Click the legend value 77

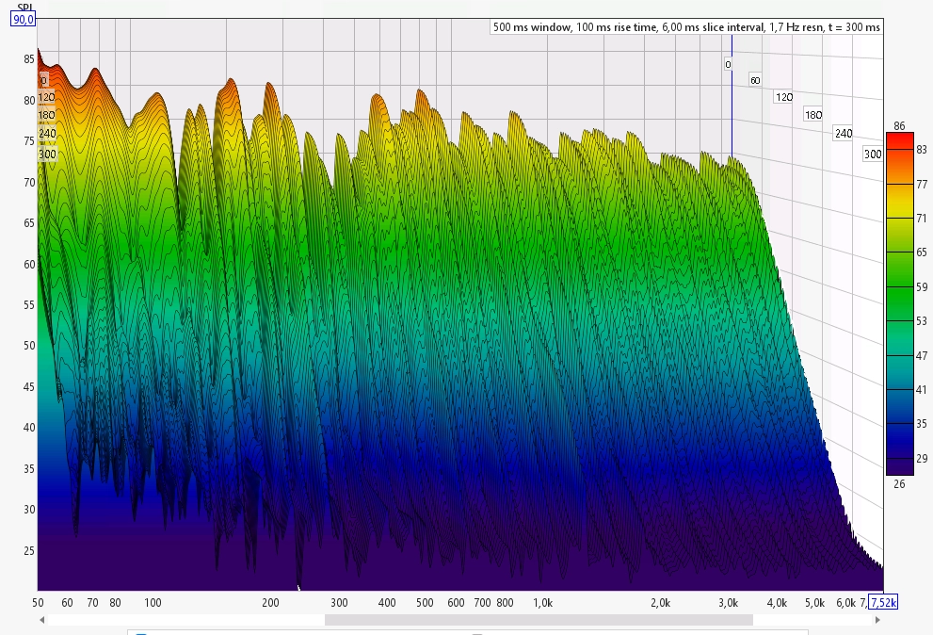[x=921, y=185]
